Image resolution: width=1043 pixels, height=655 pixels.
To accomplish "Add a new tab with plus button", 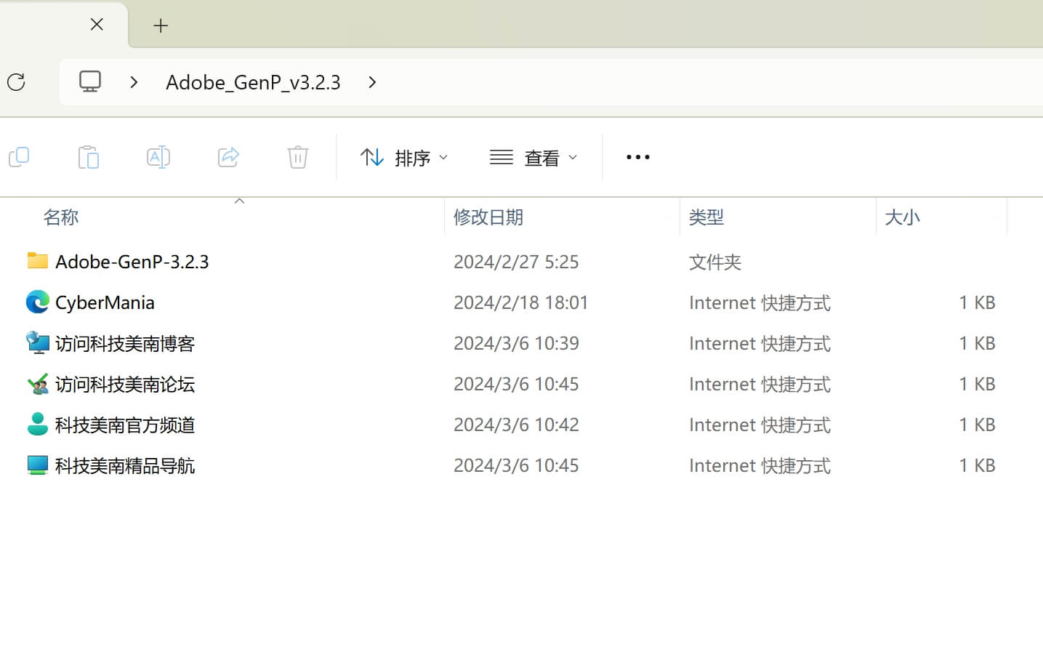I will 161,25.
